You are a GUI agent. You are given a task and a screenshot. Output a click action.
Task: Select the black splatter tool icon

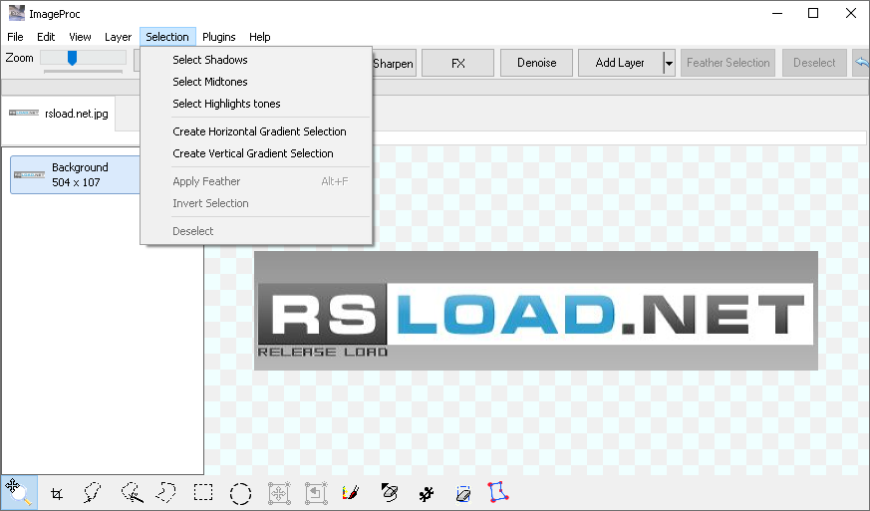427,493
